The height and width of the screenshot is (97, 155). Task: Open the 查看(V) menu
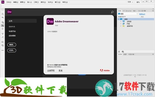[23, 2]
